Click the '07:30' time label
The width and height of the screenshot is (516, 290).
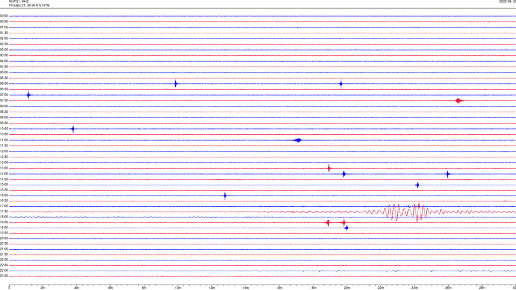pos(4,100)
